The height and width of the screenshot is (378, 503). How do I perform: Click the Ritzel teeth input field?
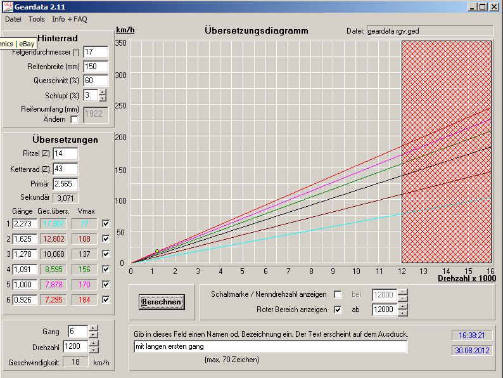coord(65,154)
